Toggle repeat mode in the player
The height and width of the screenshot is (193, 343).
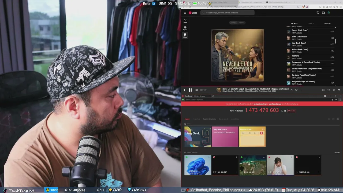point(329,90)
